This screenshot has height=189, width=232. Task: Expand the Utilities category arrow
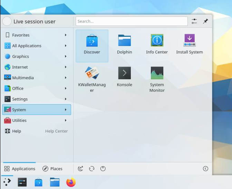point(66,120)
